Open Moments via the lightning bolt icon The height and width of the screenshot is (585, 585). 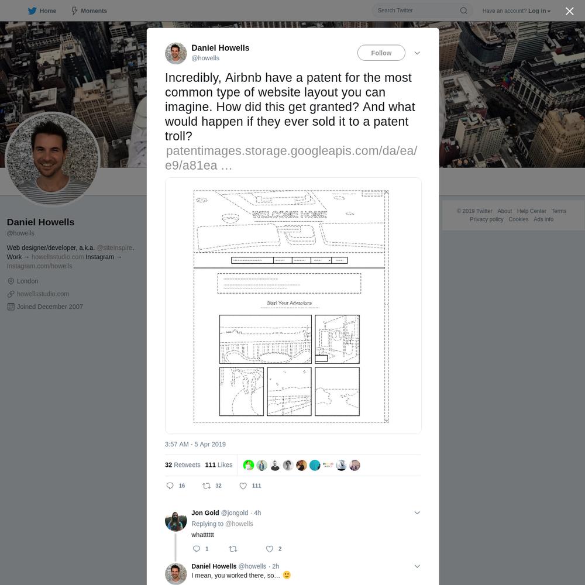[74, 11]
